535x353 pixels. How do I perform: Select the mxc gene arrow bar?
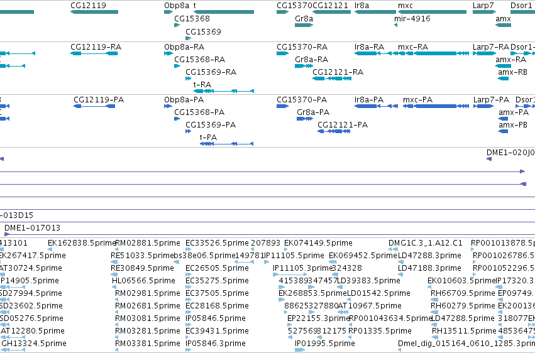pos(432,12)
